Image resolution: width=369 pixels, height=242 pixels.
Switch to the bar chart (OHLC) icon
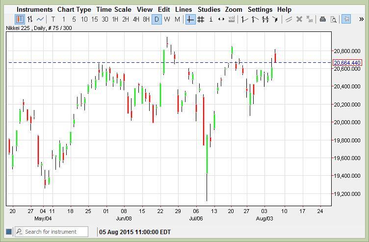click(x=30, y=20)
